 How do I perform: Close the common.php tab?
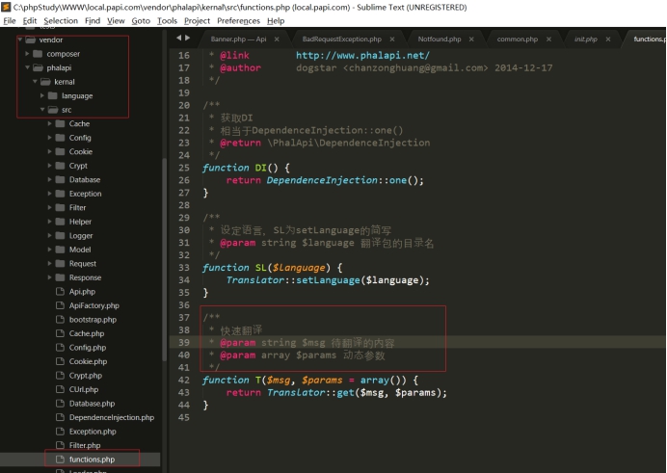tap(548, 39)
